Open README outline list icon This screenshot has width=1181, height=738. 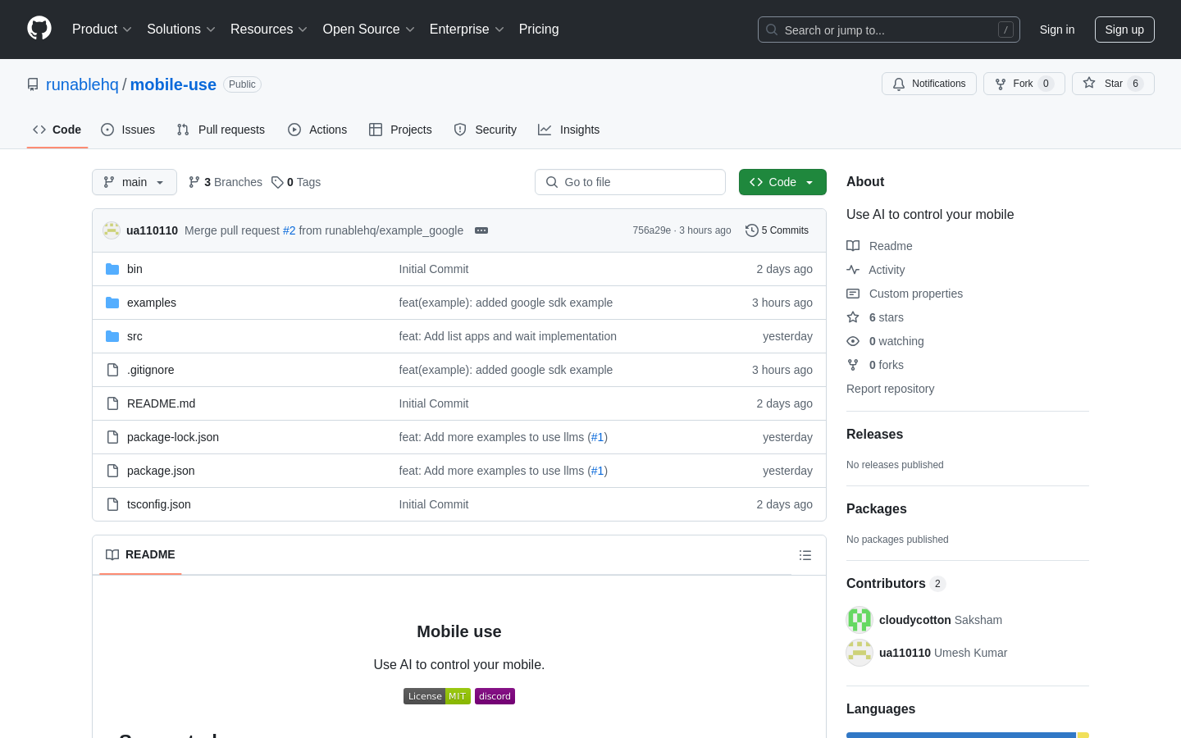(x=805, y=555)
